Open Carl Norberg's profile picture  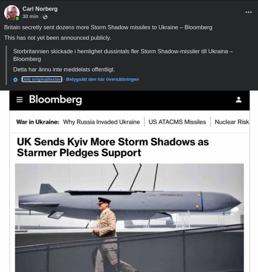pyautogui.click(x=11, y=13)
